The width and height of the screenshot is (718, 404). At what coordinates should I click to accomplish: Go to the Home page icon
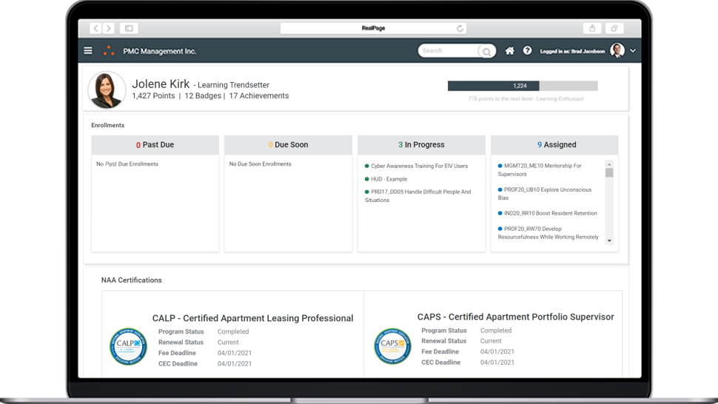click(509, 51)
